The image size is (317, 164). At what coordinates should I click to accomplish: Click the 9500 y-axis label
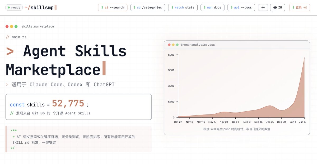pos(171,70)
